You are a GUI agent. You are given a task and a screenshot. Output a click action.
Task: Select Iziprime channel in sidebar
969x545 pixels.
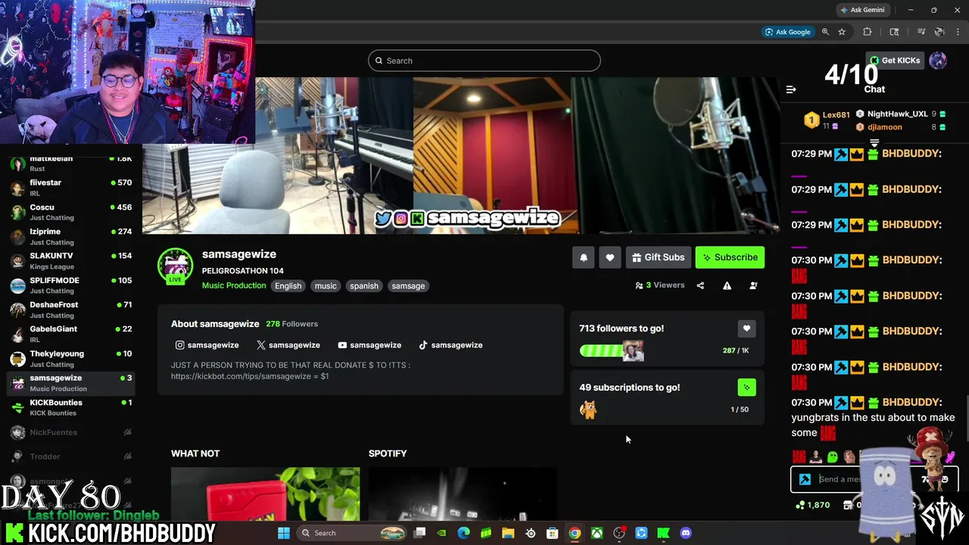pyautogui.click(x=71, y=236)
